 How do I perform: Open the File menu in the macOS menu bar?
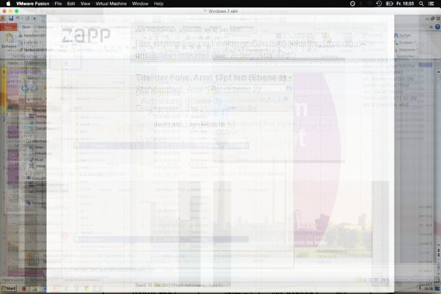58,4
